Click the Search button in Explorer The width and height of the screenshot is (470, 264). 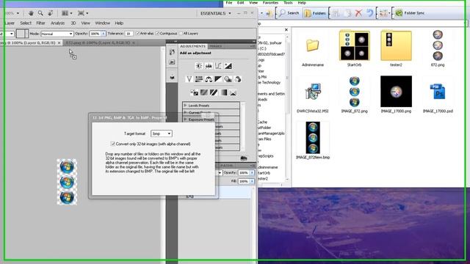click(x=289, y=13)
